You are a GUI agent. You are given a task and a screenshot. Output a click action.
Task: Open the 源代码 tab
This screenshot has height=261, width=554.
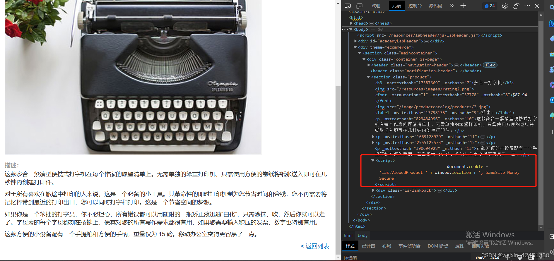coord(435,6)
